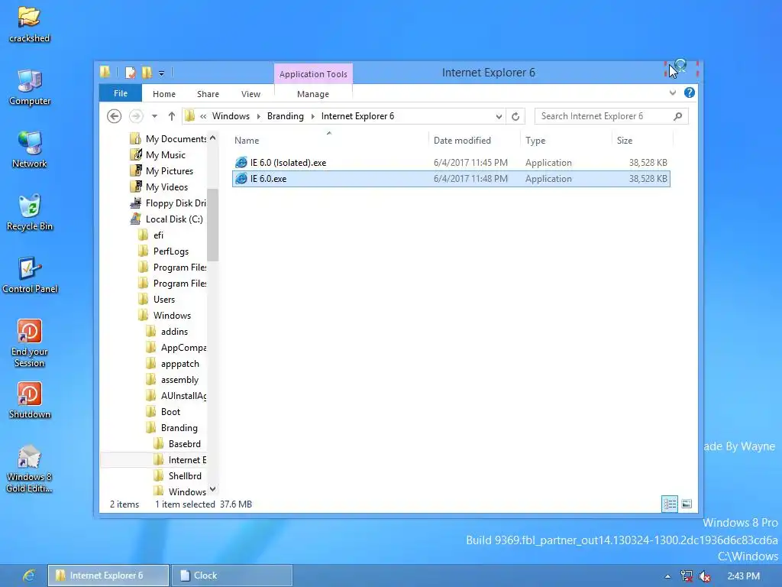
Task: Open Windows 8 Gold Edition shortcut
Action: click(30, 469)
